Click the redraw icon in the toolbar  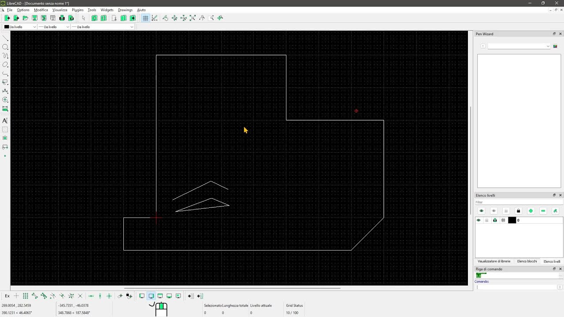165,18
